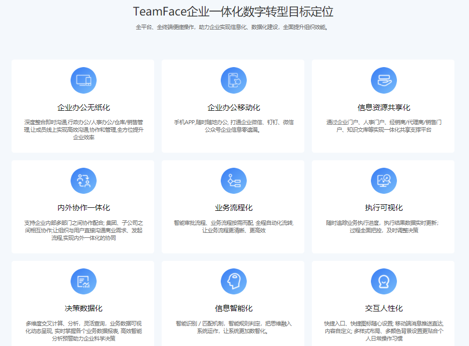Screen dimensions: 469x346
Task: Click the description starting with 多维度交叉计算
Action: (x=84, y=331)
